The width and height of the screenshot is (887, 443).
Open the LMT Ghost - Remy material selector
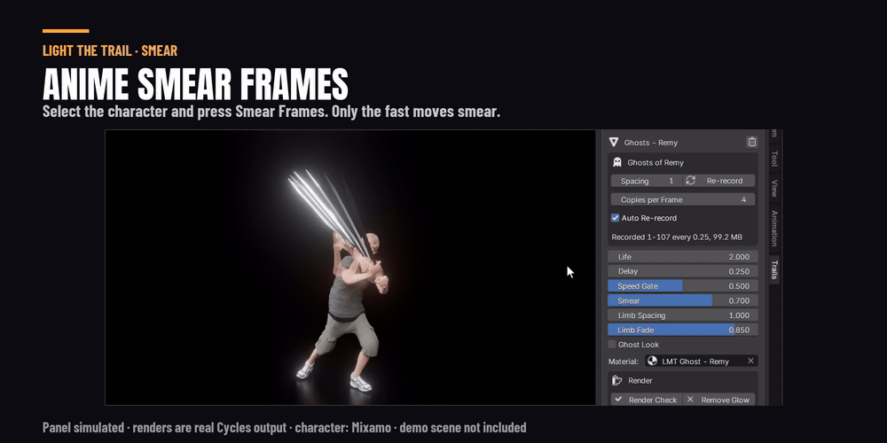[x=702, y=361]
